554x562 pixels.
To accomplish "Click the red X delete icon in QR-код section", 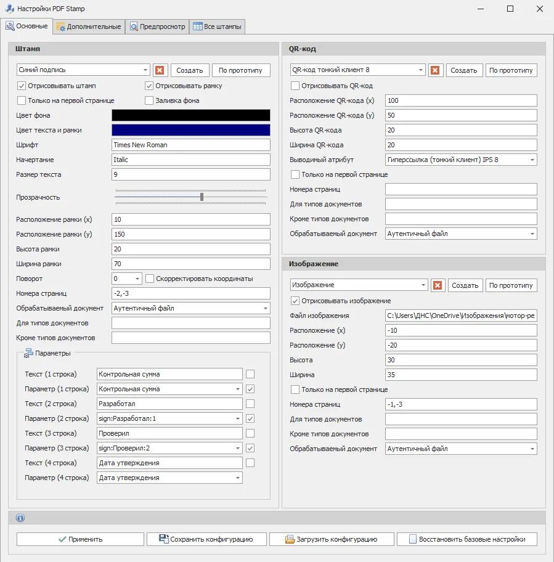I will 435,70.
